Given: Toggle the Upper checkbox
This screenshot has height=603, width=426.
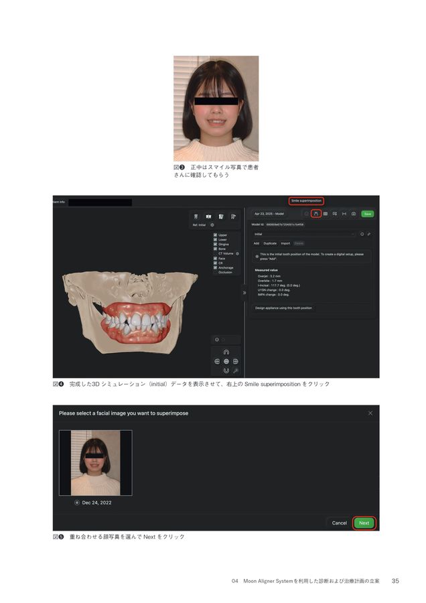Looking at the screenshot, I should point(215,234).
